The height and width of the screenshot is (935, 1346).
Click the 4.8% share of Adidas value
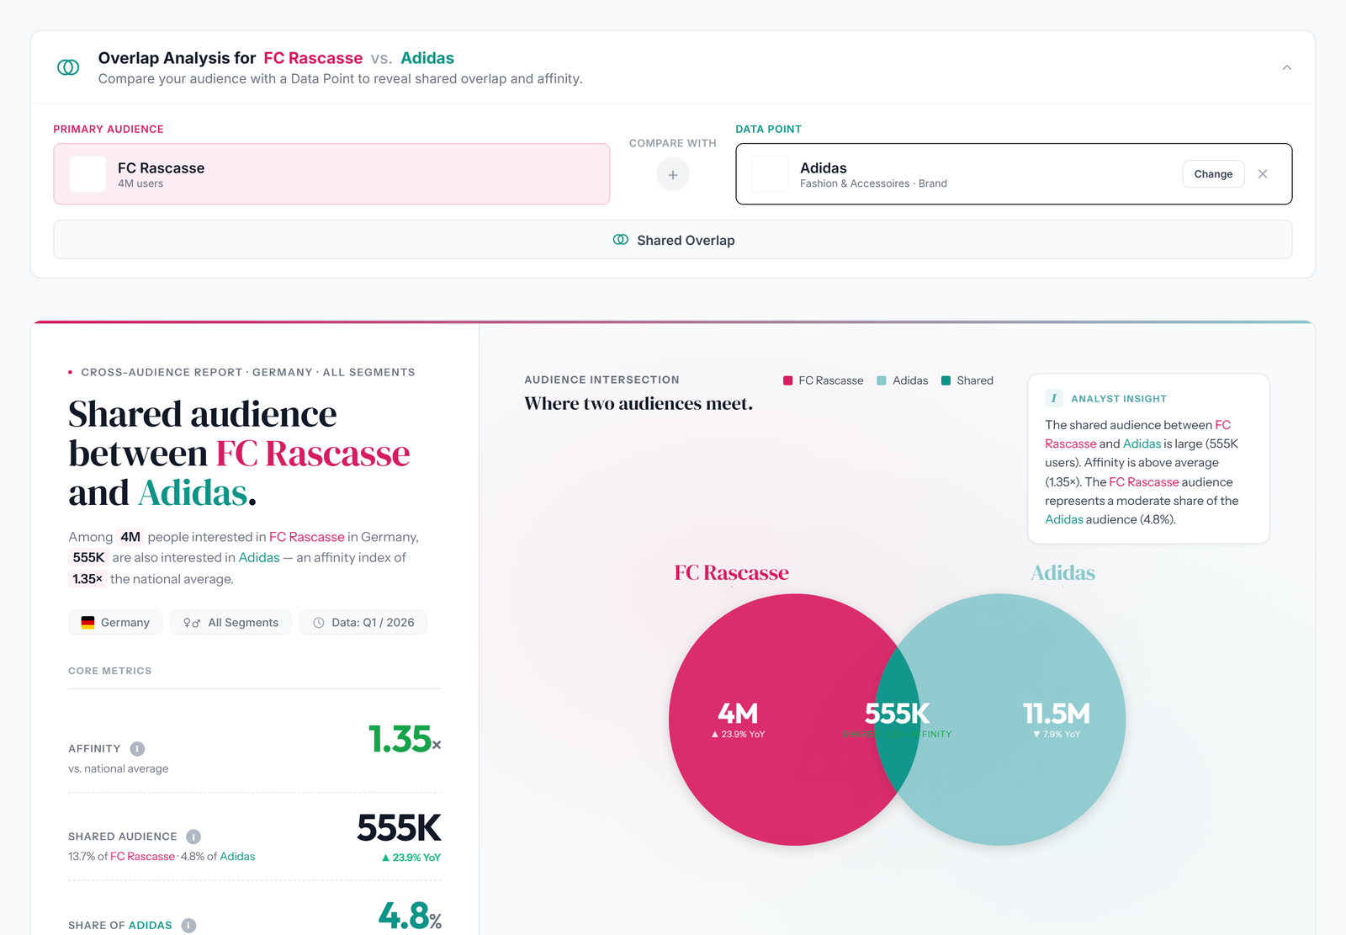[x=410, y=916]
